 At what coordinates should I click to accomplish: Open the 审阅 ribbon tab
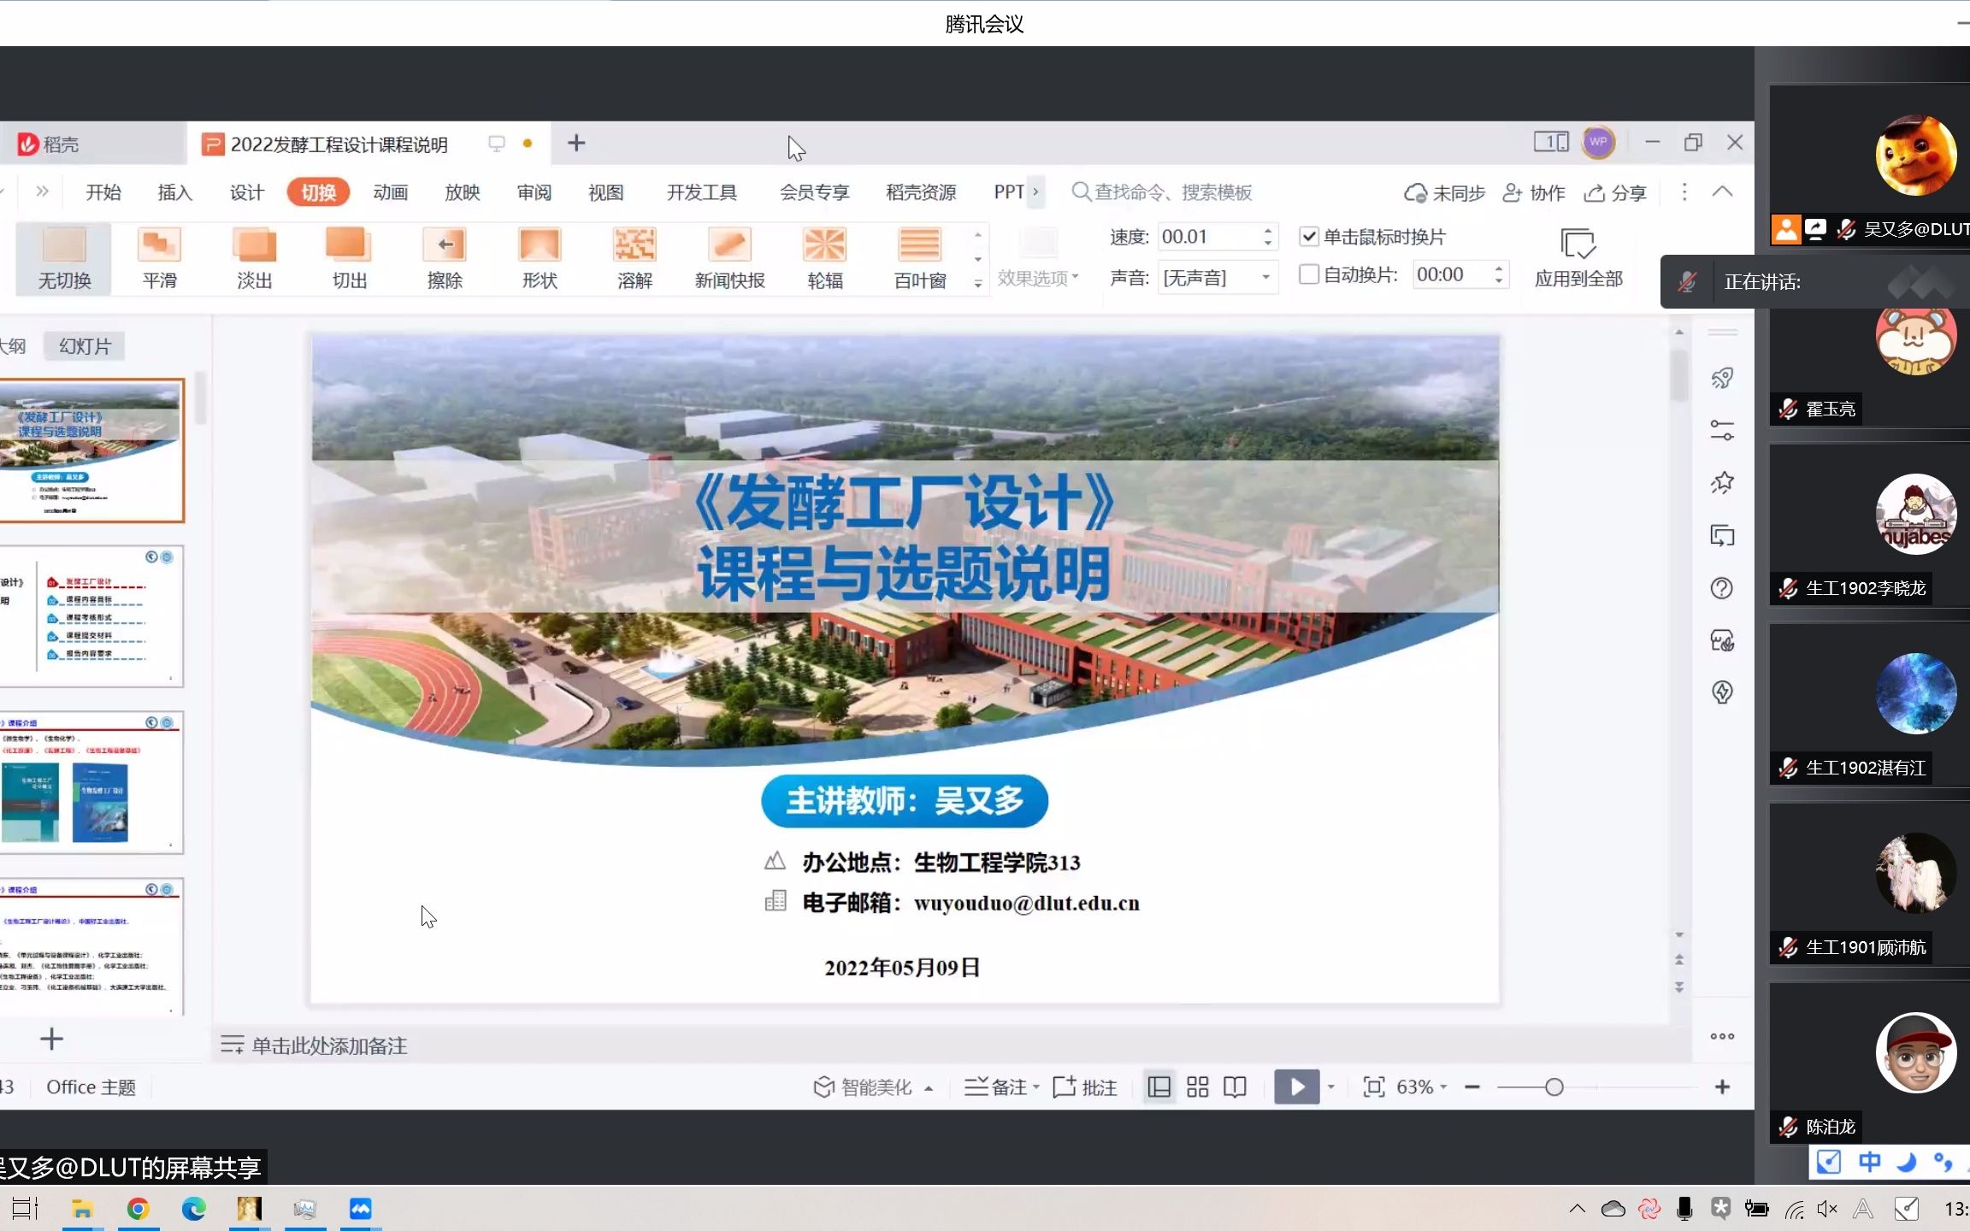(534, 192)
